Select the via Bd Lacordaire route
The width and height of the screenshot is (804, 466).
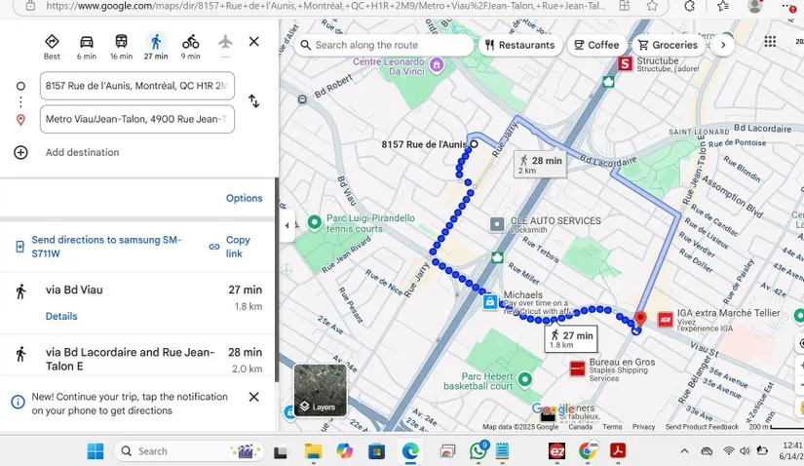(x=137, y=360)
